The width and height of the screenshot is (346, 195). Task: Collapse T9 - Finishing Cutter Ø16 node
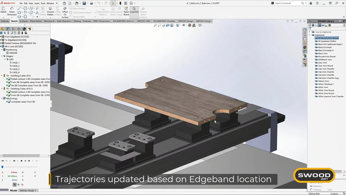point(2,76)
